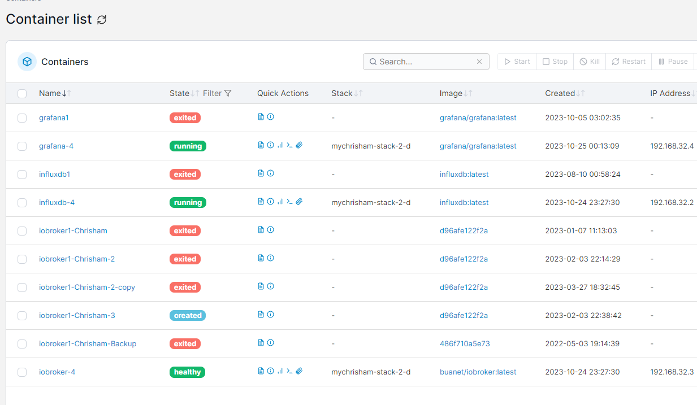697x405 pixels.
Task: Open logs for iobroker1-Chrisham-Backup
Action: (261, 343)
